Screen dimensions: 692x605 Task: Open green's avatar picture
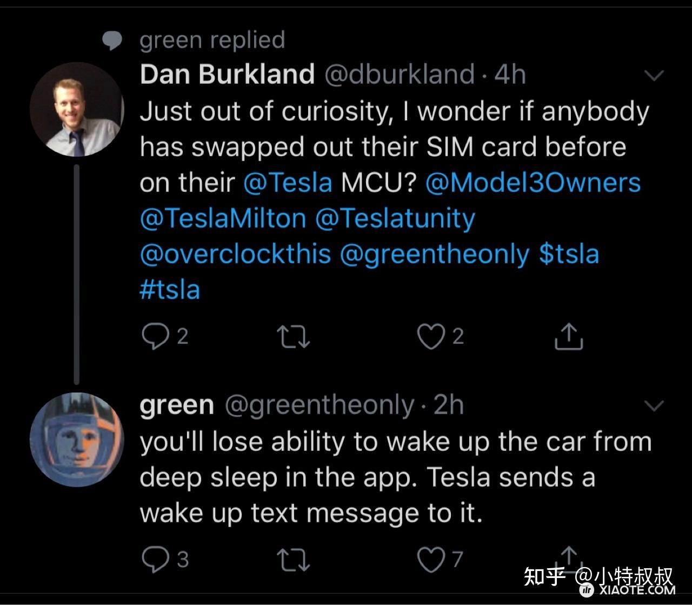point(77,440)
